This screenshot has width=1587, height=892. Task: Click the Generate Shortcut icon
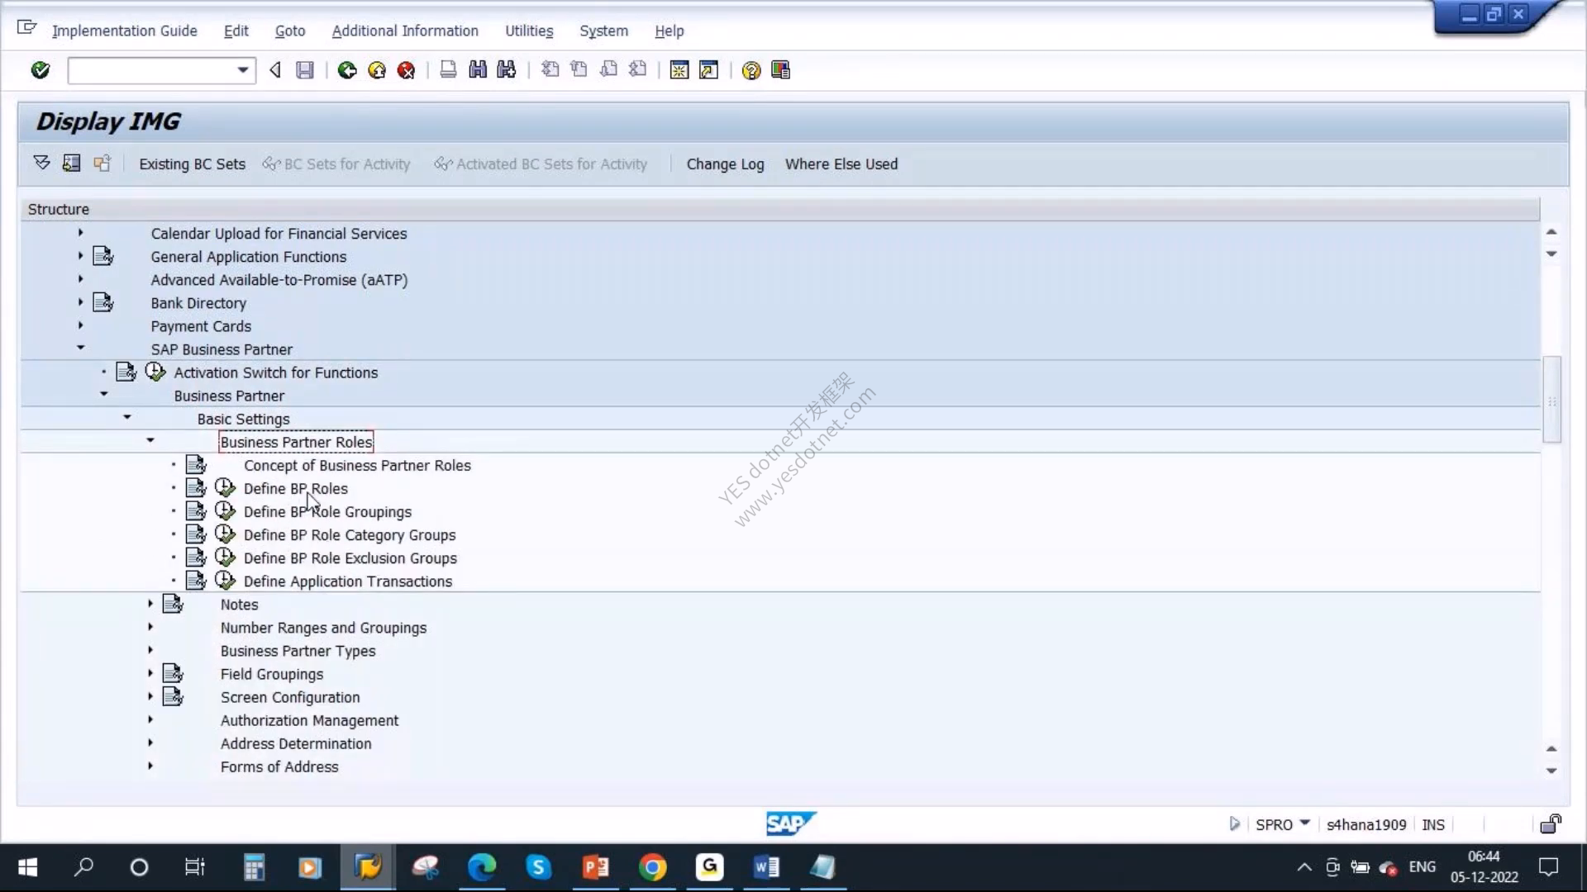pos(708,70)
